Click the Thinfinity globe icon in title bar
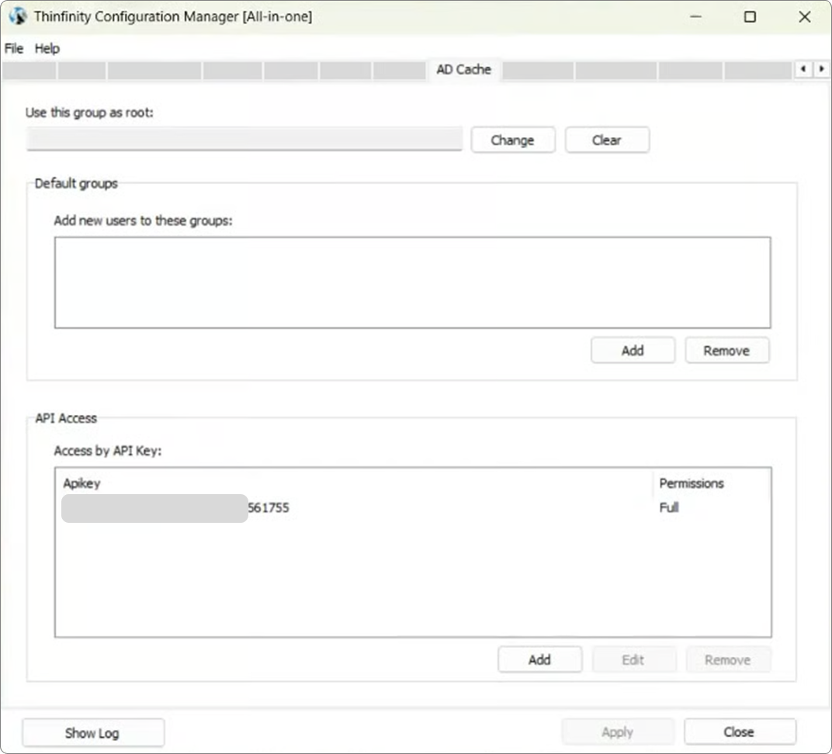The image size is (832, 754). click(x=17, y=16)
